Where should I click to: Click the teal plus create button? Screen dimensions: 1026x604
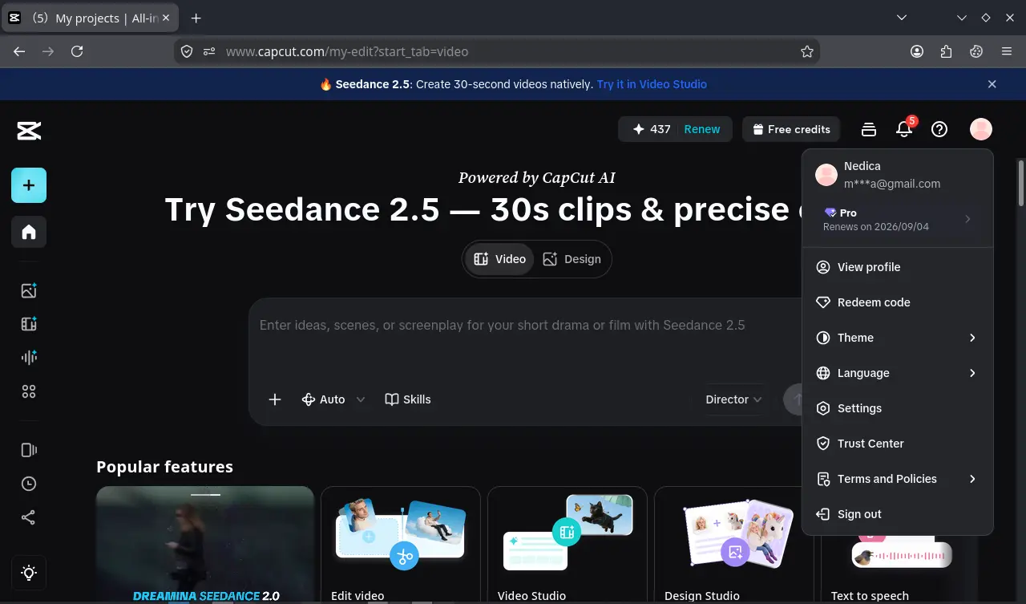click(x=29, y=185)
